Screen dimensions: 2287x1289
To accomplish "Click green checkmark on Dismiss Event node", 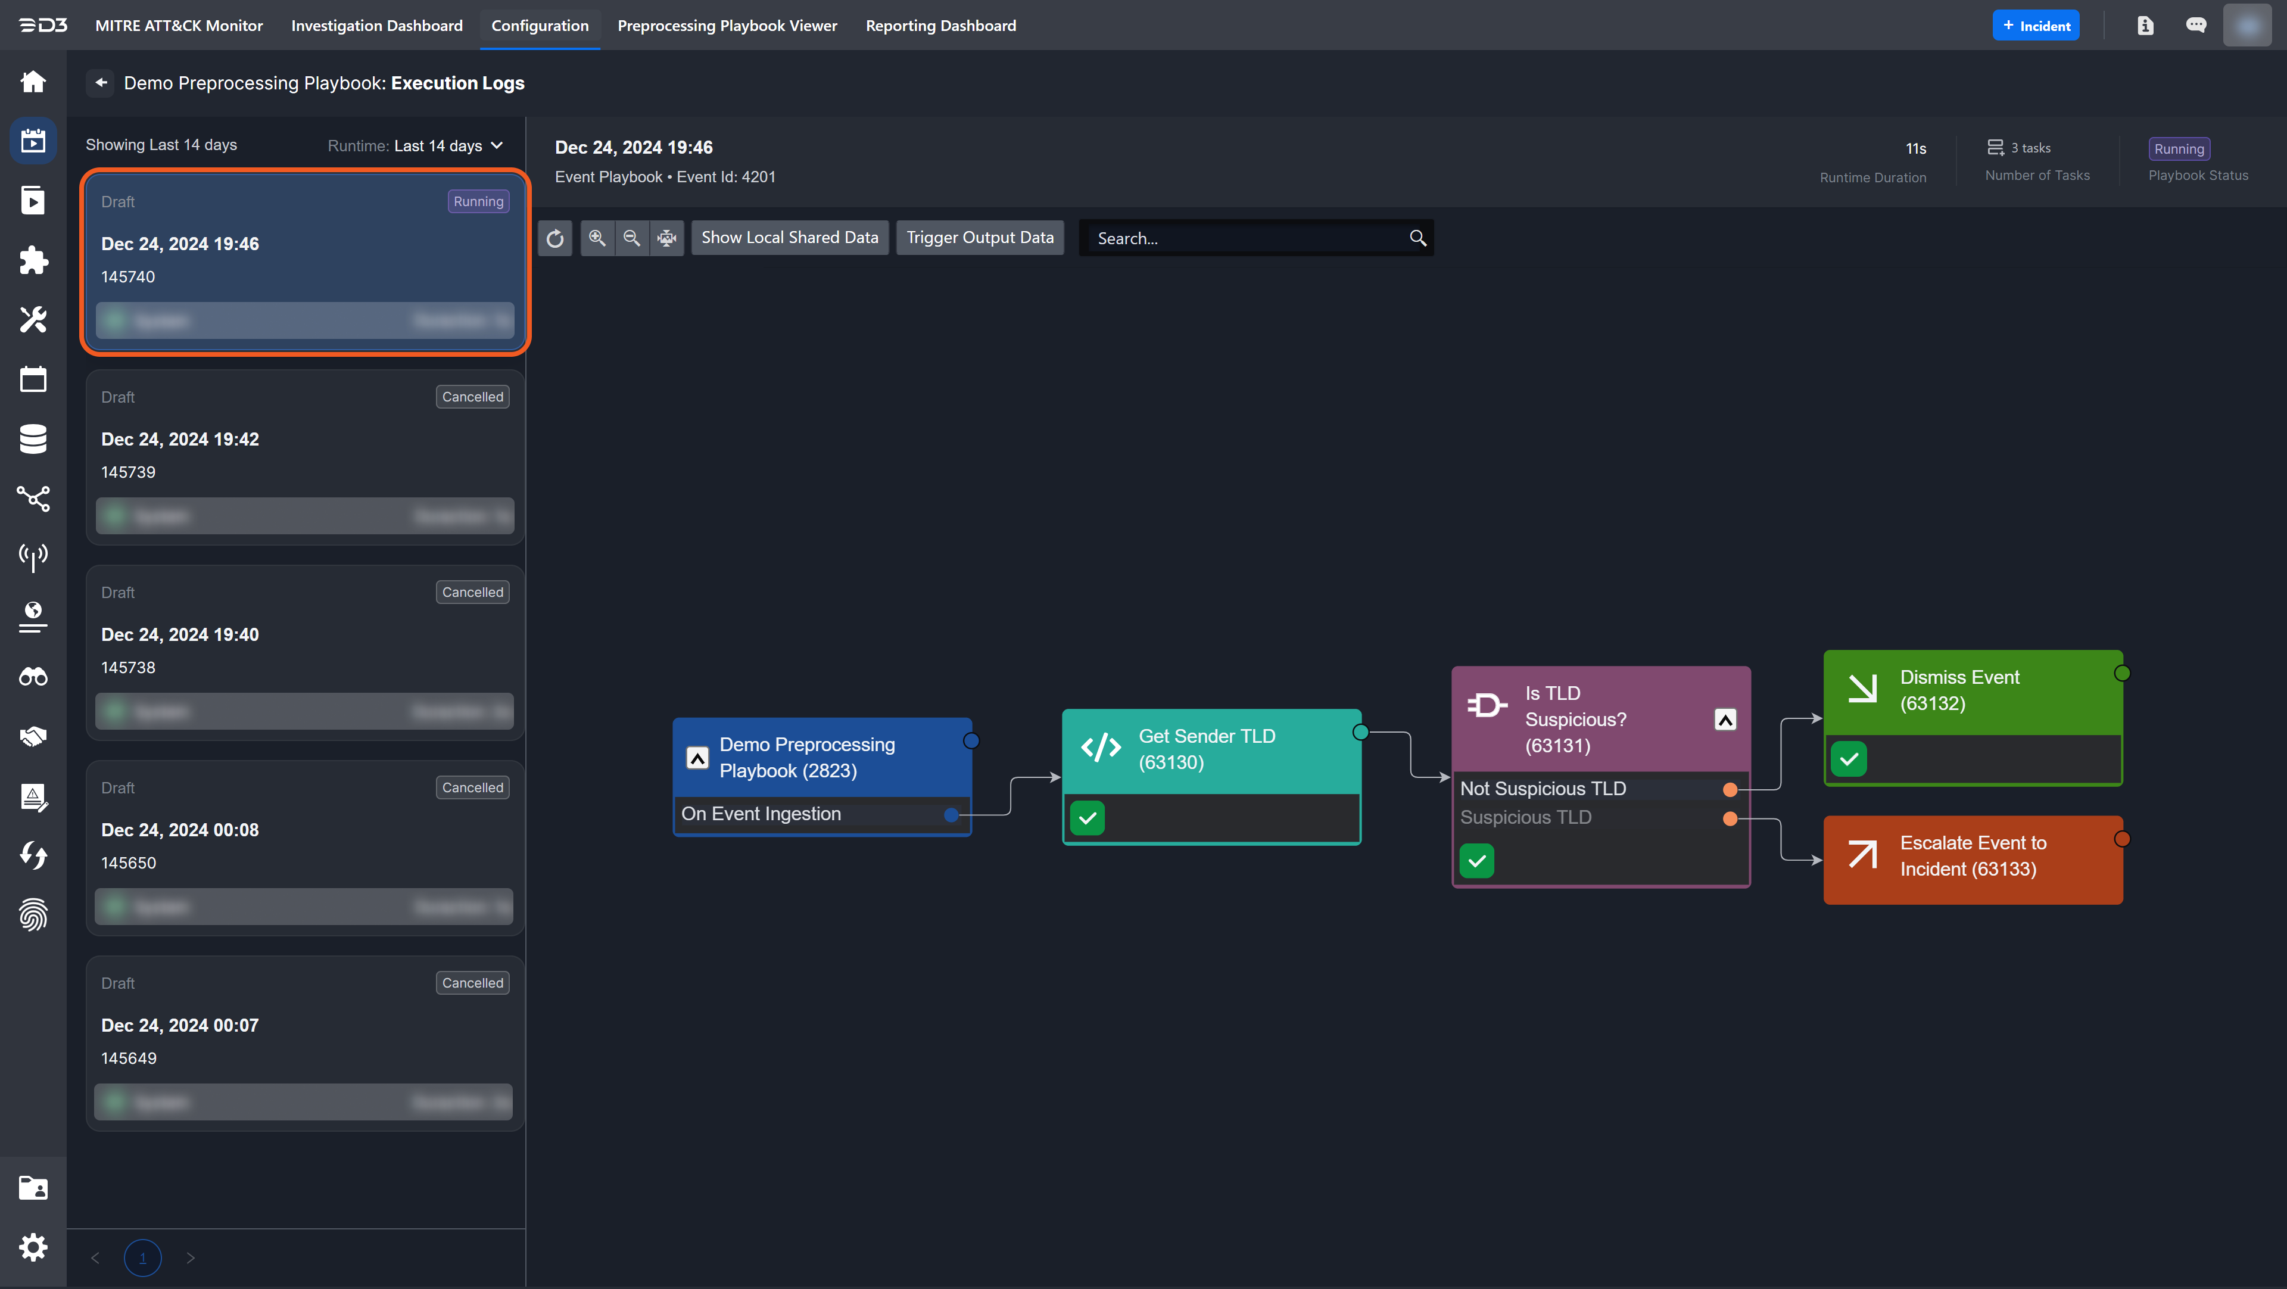I will 1849,759.
